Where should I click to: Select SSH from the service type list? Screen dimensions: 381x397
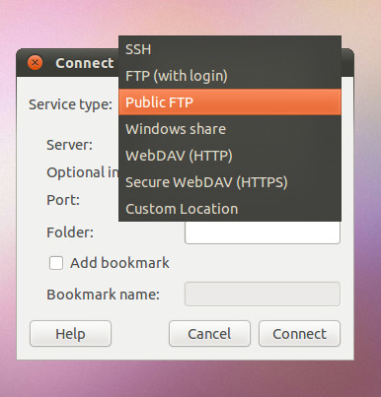click(x=230, y=49)
